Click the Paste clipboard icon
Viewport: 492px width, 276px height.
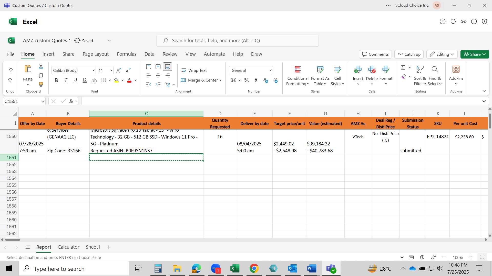(x=28, y=69)
